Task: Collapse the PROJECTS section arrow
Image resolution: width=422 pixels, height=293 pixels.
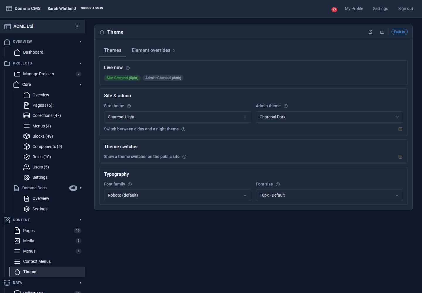Action: pyautogui.click(x=81, y=64)
